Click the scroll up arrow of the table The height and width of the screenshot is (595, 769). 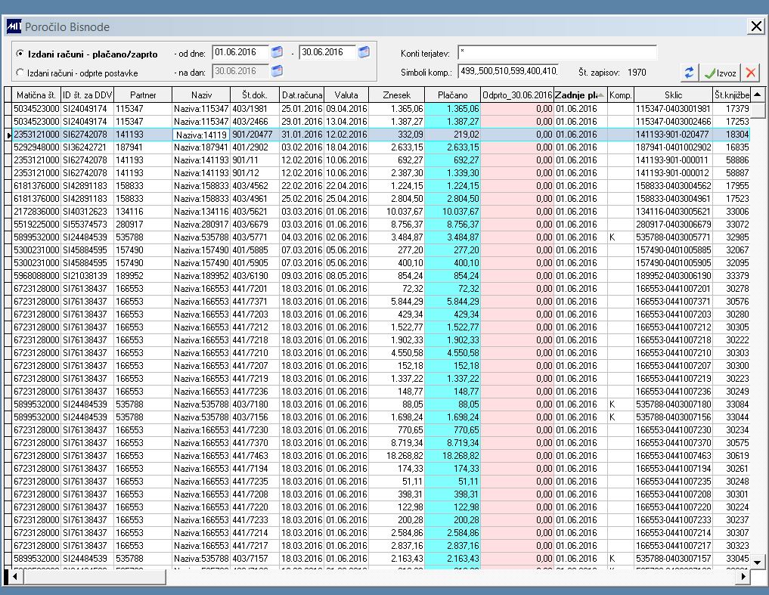pyautogui.click(x=758, y=95)
